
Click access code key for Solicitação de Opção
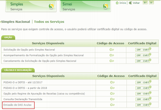pyautogui.click(x=112, y=50)
